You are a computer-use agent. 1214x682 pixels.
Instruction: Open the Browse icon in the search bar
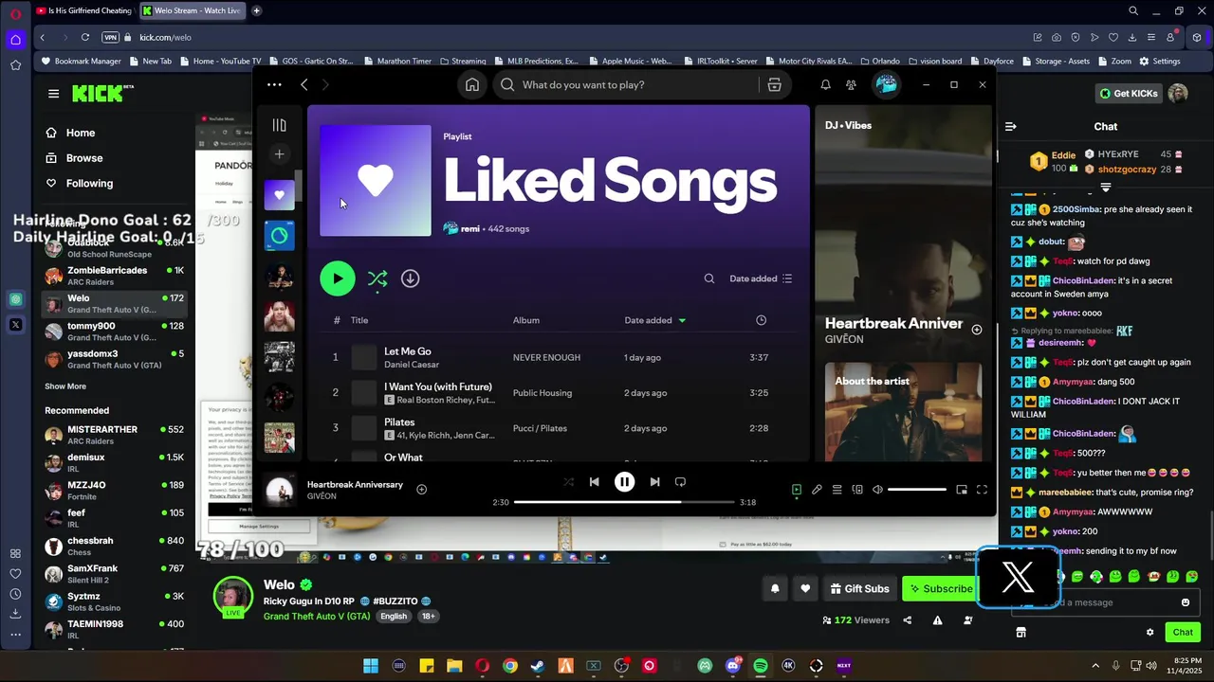[x=775, y=85]
